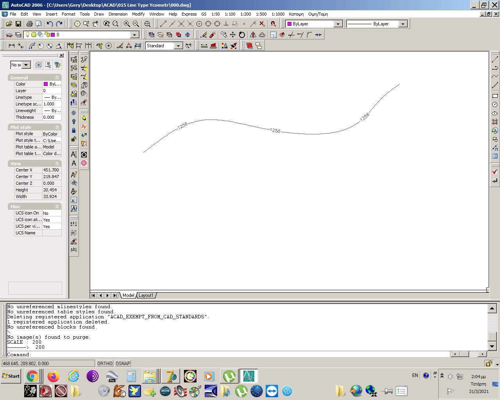Viewport: 500px width, 400px height.
Task: Click the Redo icon
Action: click(x=59, y=23)
